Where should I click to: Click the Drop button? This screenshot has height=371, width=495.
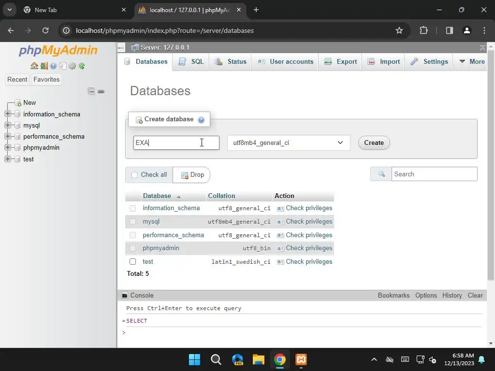click(x=191, y=175)
